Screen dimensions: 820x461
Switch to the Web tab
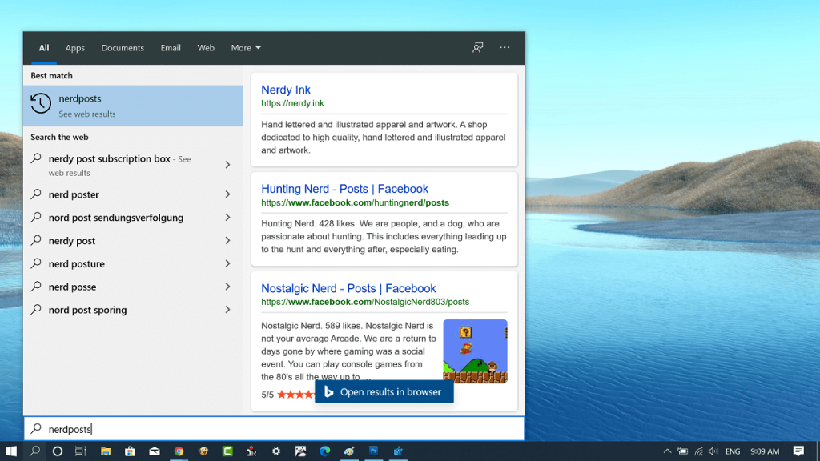tap(206, 47)
